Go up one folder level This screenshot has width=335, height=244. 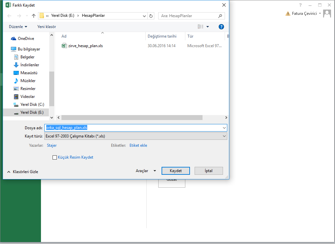tap(34, 16)
